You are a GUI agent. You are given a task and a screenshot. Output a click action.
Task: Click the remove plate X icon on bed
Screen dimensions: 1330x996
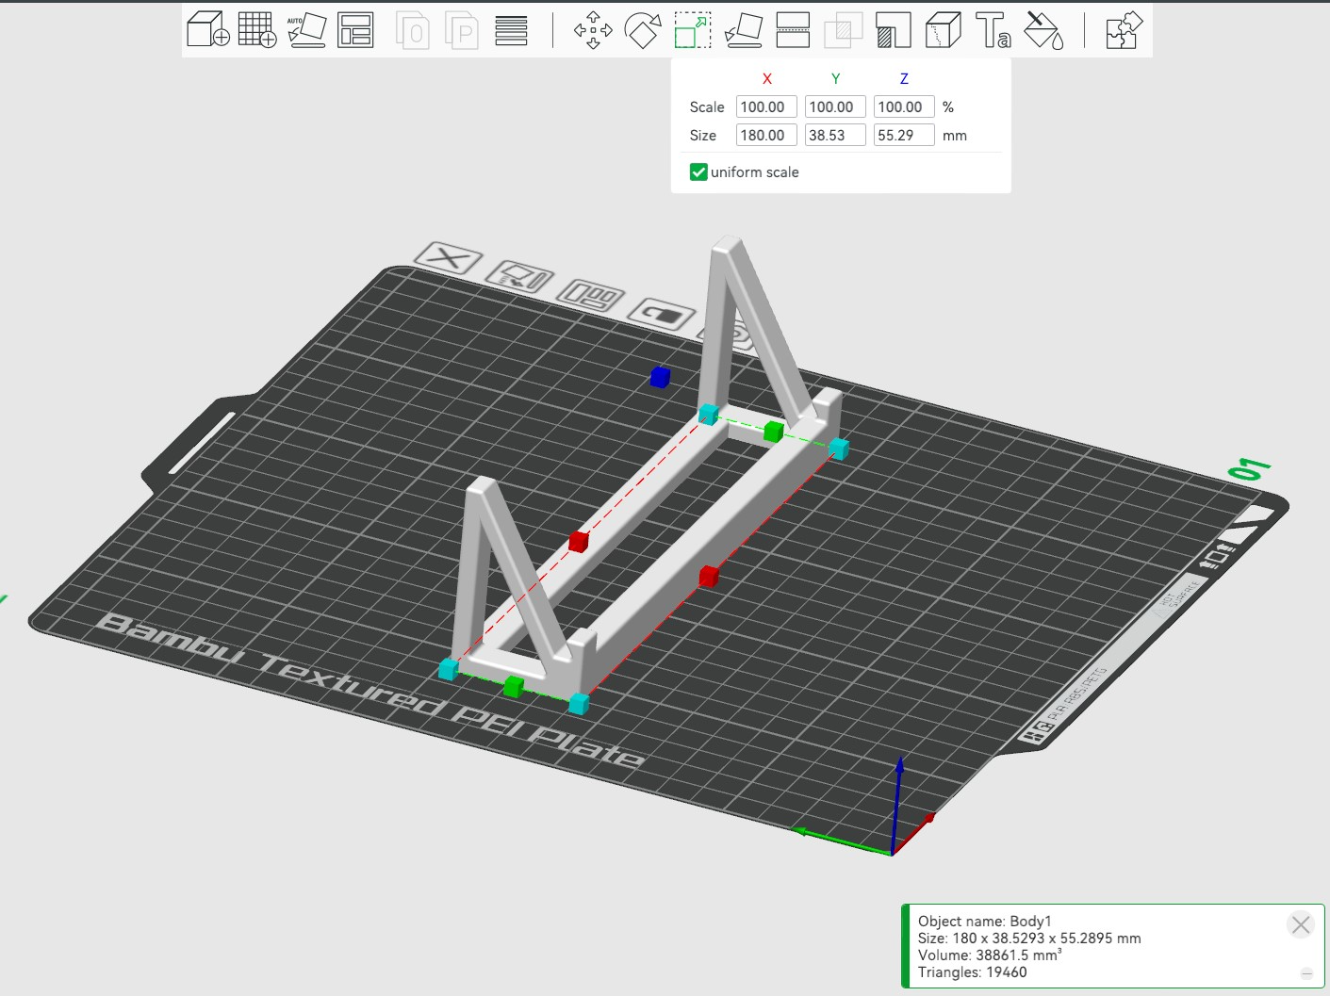point(448,257)
